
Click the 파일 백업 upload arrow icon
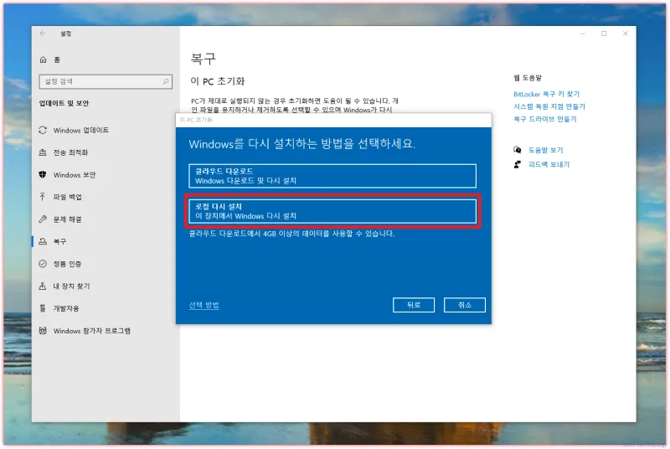43,197
